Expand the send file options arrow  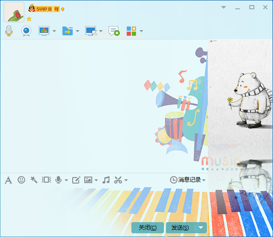pyautogui.click(x=77, y=31)
